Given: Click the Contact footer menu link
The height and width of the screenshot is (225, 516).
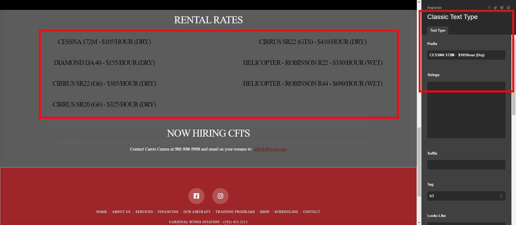Looking at the screenshot, I should tap(311, 212).
